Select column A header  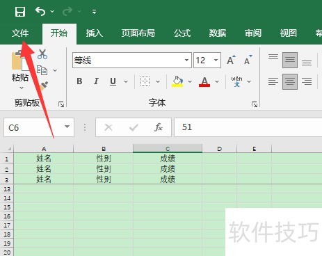(44, 149)
